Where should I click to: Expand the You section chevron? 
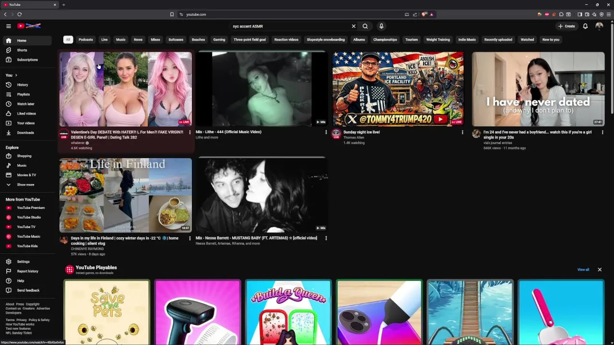point(16,75)
